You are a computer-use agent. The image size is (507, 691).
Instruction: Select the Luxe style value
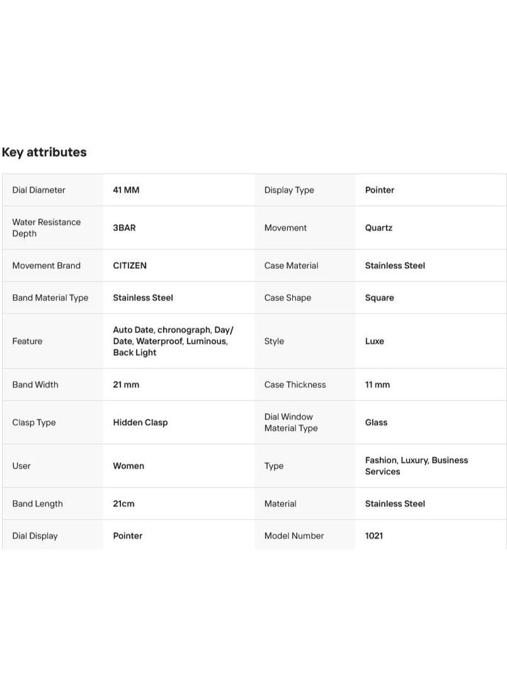pos(375,341)
